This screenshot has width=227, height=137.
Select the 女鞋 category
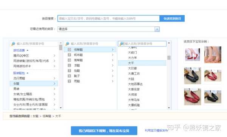[x=34, y=84]
